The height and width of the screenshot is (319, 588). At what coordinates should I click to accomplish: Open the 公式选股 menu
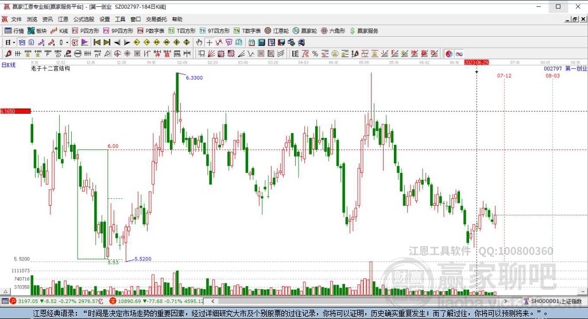(84, 19)
